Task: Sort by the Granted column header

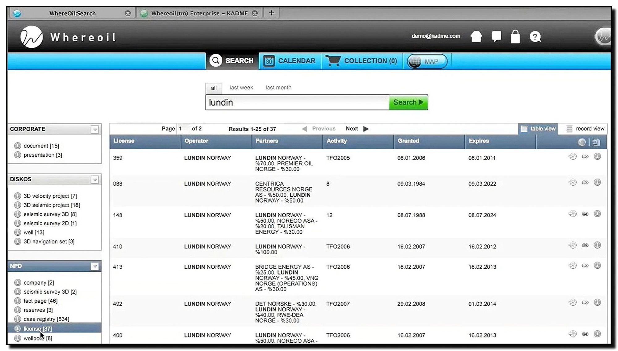Action: [x=429, y=142]
